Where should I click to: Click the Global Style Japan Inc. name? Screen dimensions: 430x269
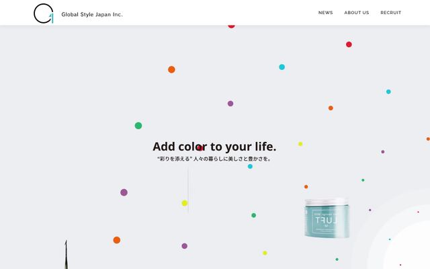[x=92, y=15]
